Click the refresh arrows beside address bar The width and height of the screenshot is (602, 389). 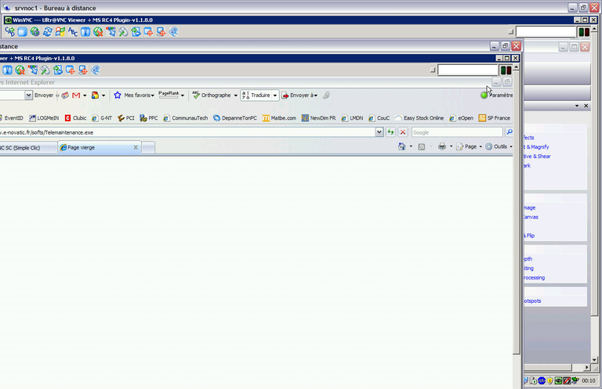coord(390,132)
